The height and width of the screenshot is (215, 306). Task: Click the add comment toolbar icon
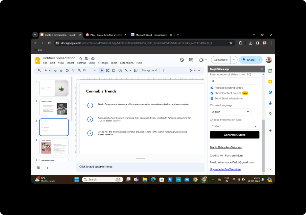[x=136, y=70]
